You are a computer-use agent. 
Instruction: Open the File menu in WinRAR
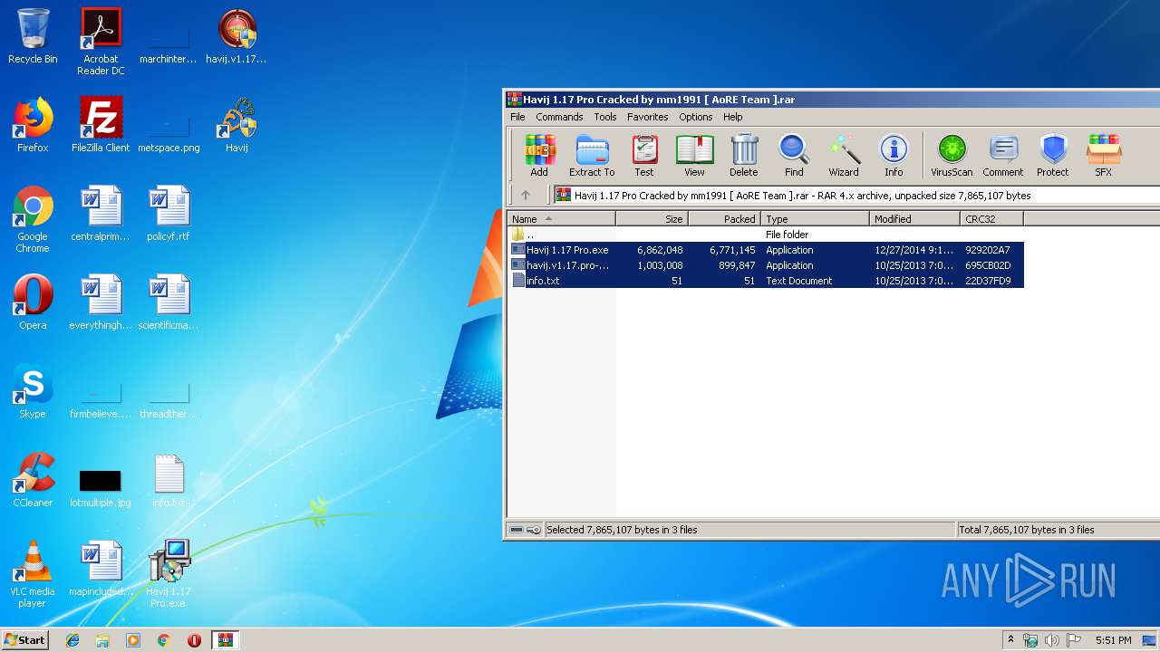pyautogui.click(x=517, y=117)
